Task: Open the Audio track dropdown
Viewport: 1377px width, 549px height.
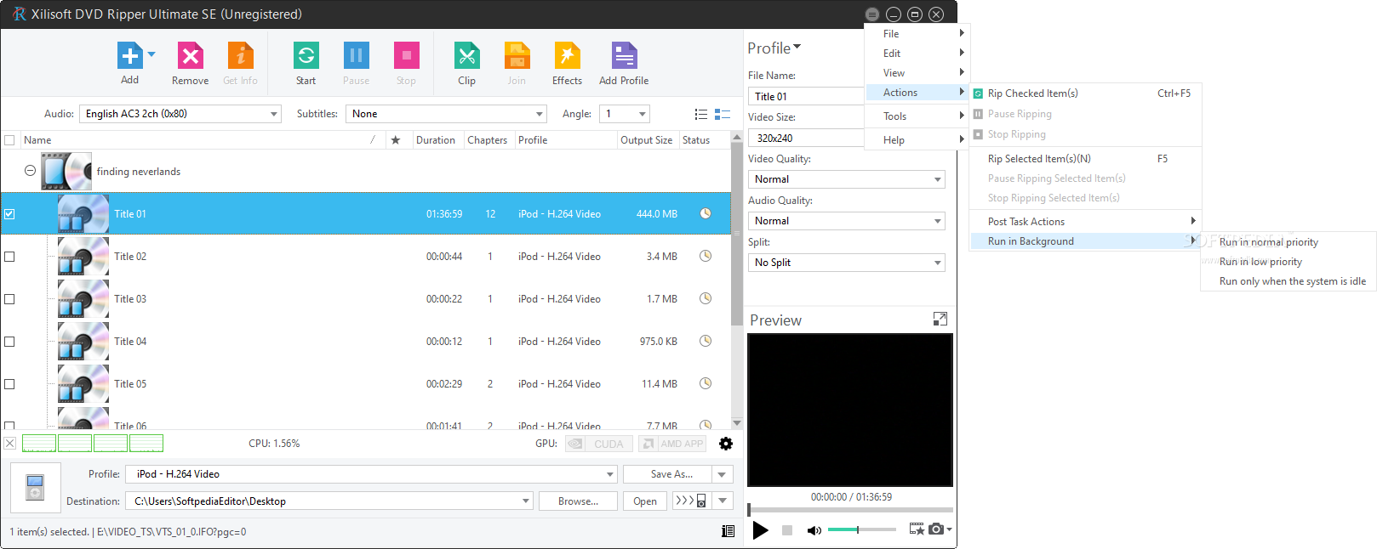Action: (x=180, y=114)
